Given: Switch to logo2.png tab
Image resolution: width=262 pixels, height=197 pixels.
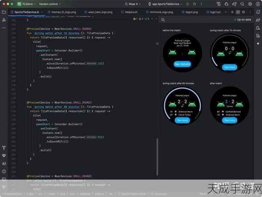Looking at the screenshot, I should [190, 12].
